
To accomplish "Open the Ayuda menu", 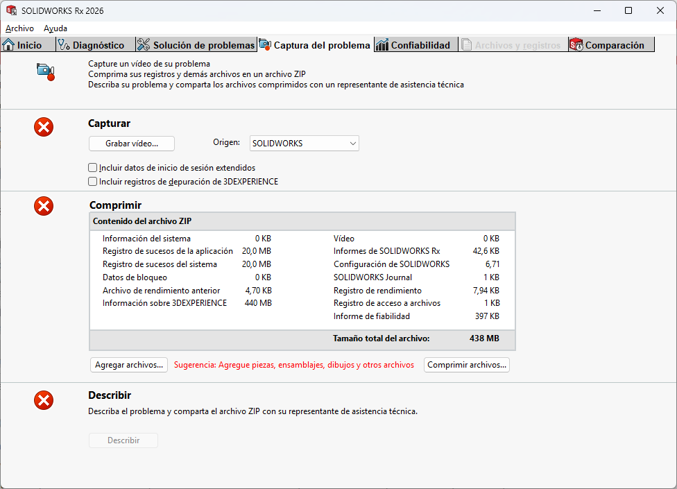I will point(55,28).
